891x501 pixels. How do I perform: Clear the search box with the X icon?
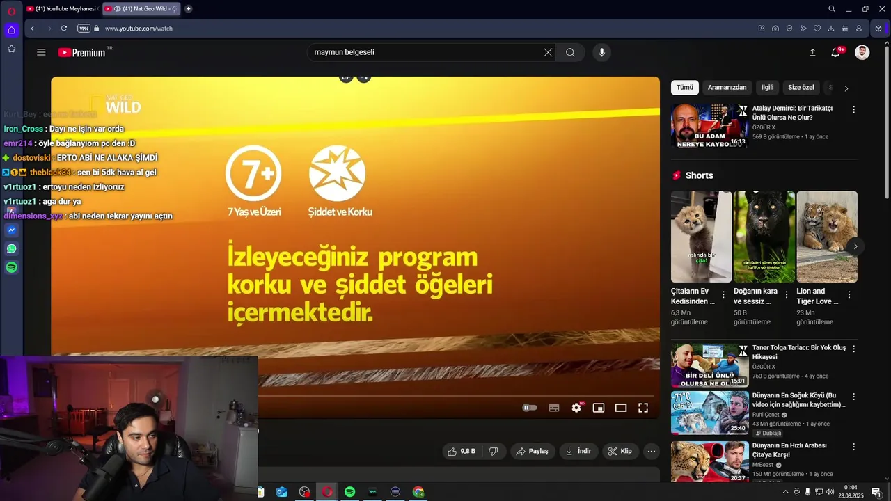[548, 52]
